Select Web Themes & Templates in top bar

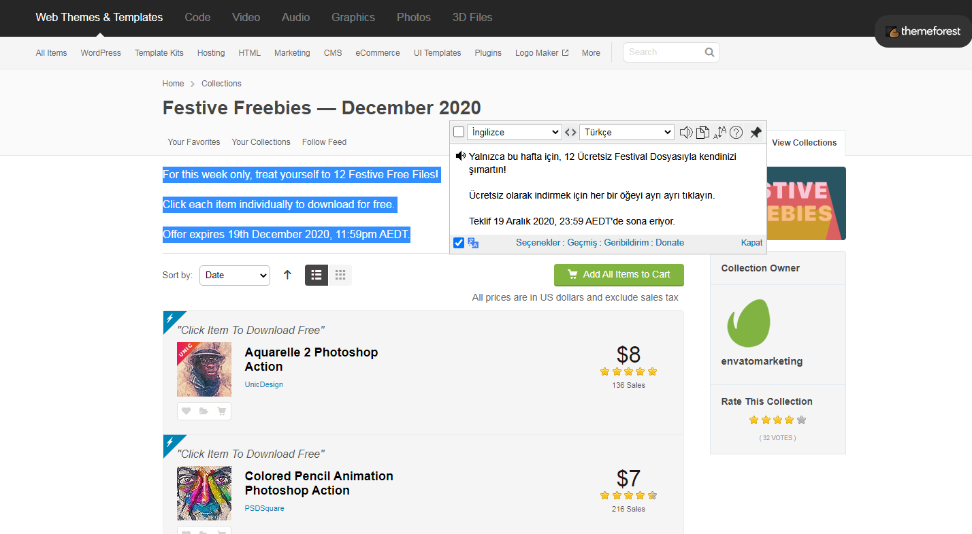click(99, 17)
